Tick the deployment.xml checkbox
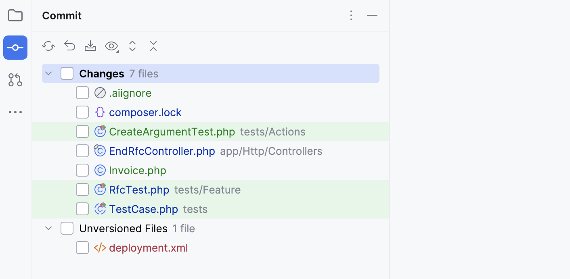This screenshot has height=279, width=570. pyautogui.click(x=82, y=248)
